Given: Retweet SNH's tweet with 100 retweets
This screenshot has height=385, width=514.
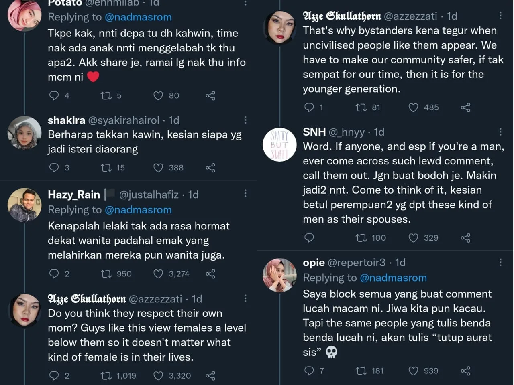Looking at the screenshot, I should point(361,238).
